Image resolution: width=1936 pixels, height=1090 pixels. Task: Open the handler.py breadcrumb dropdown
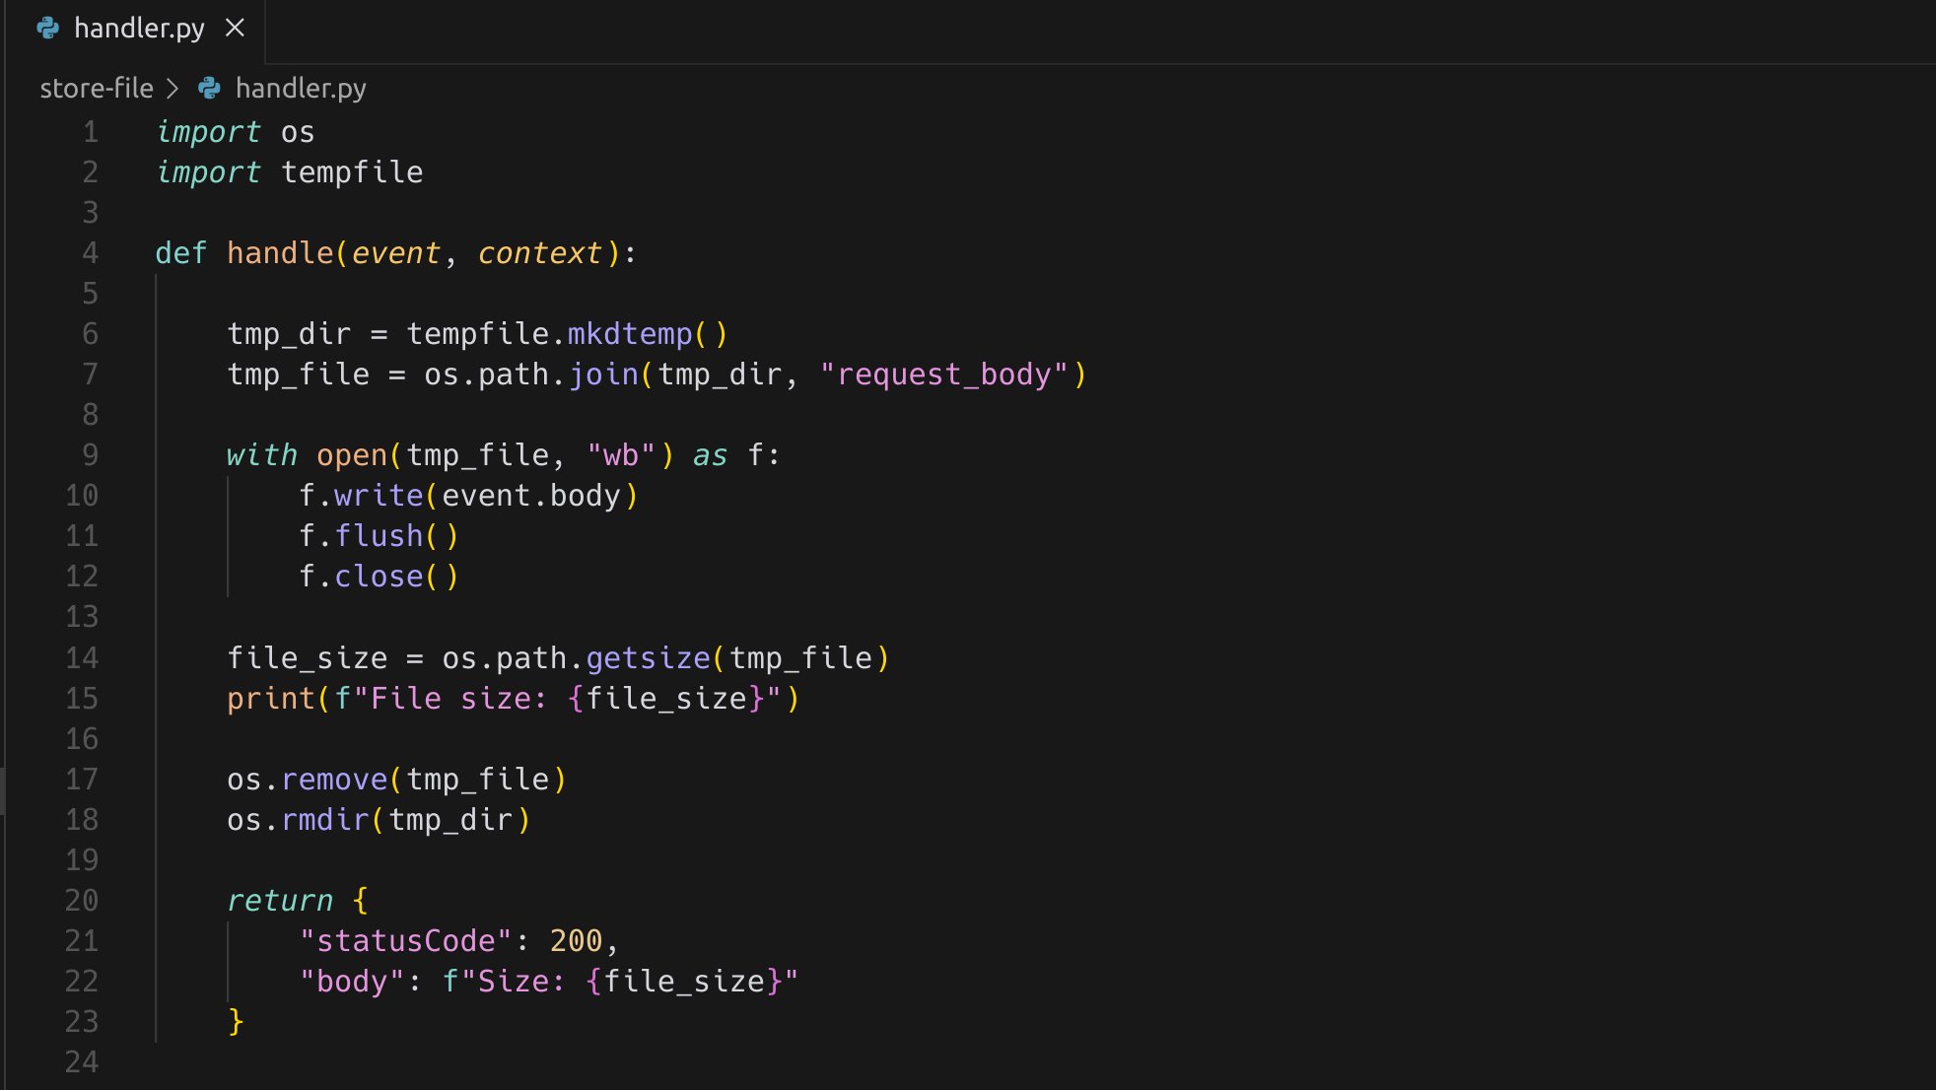pyautogui.click(x=300, y=88)
